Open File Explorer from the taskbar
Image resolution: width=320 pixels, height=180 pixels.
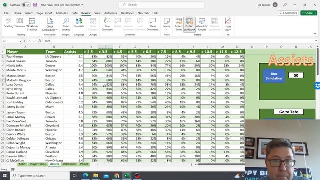96,175
